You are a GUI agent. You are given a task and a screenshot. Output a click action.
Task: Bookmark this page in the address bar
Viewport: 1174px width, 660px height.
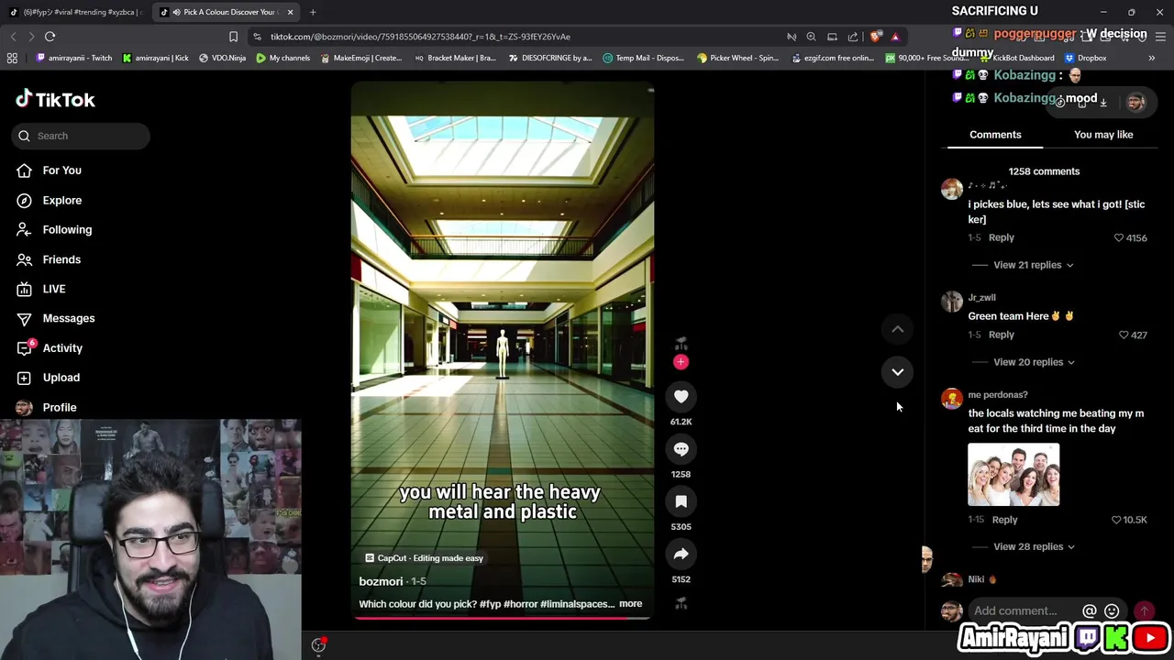pyautogui.click(x=233, y=37)
